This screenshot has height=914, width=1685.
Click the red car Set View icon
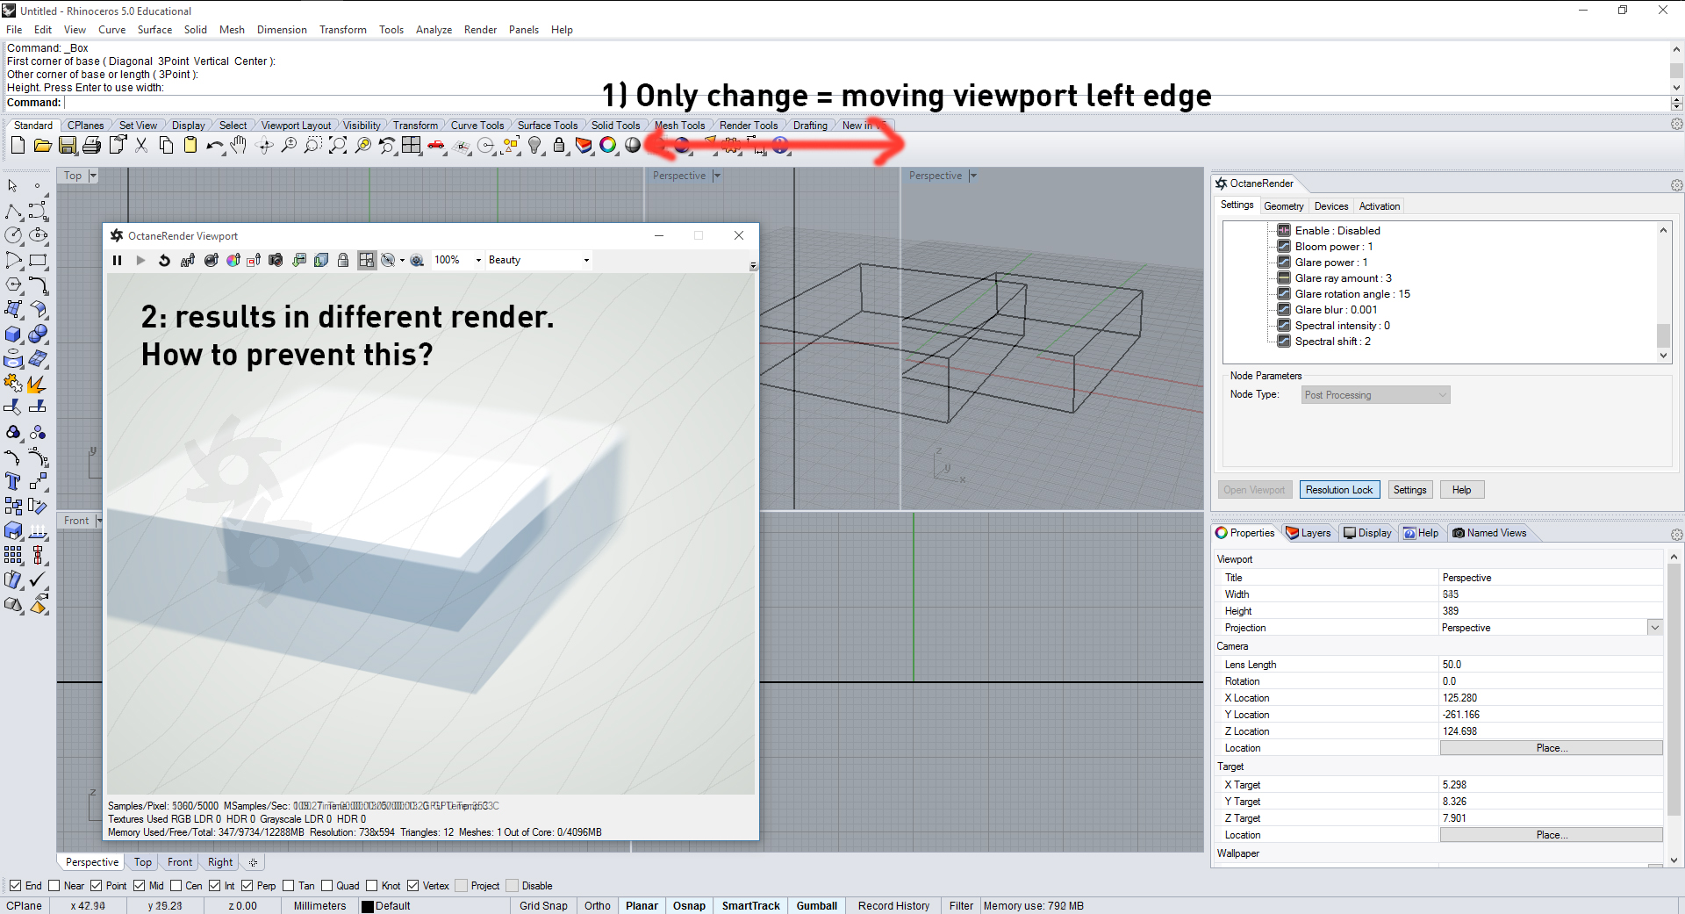(436, 146)
